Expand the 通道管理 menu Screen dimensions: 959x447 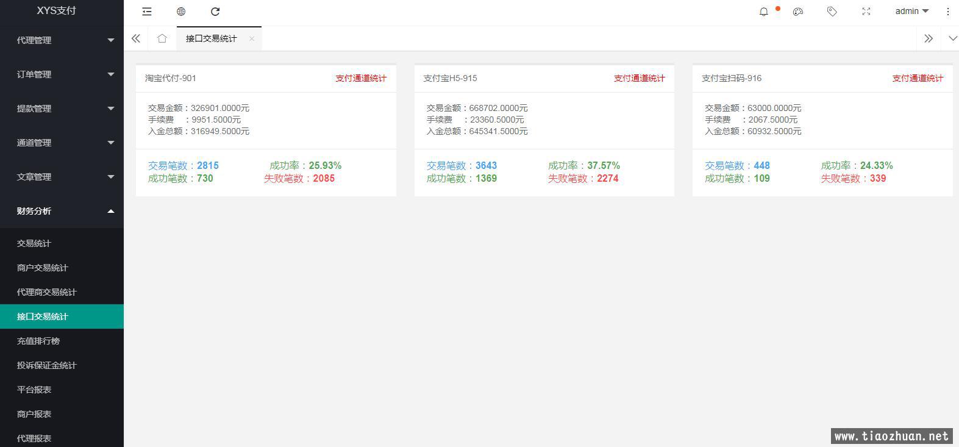(x=62, y=143)
